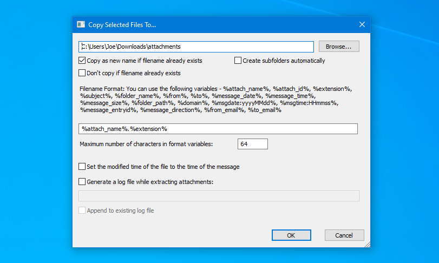
Task: Click the filename format field
Action: point(218,129)
